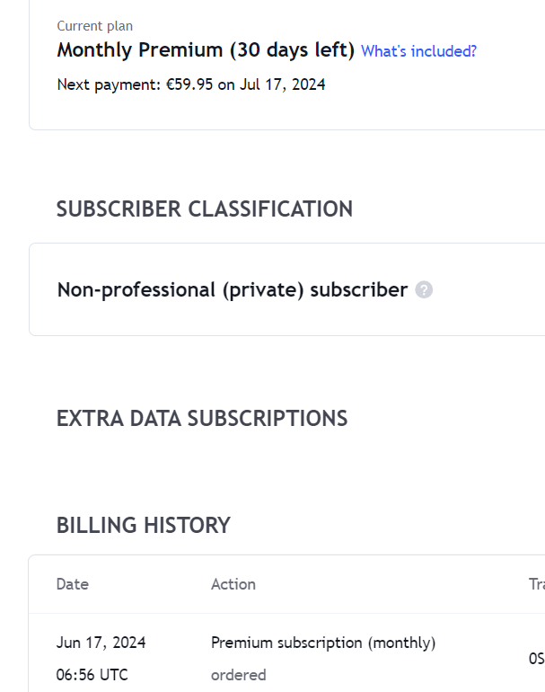Image resolution: width=545 pixels, height=692 pixels.
Task: Click the partial transaction ID starting 0S
Action: pos(537,659)
